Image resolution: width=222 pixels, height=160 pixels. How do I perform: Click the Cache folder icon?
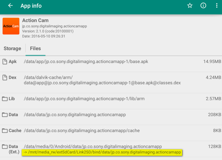pyautogui.click(x=5, y=131)
